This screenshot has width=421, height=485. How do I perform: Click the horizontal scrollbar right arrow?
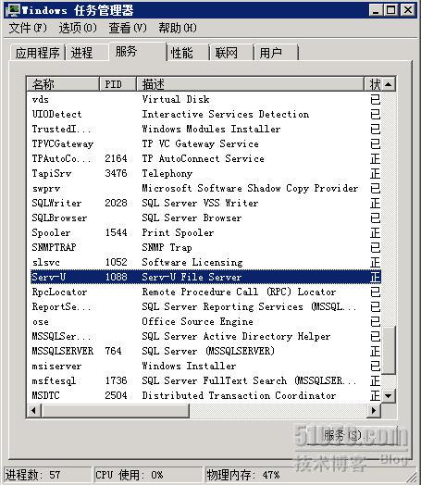374,411
